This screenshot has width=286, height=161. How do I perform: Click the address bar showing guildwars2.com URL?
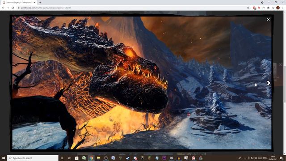133,8
